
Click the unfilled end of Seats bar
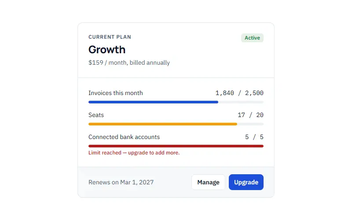click(250, 124)
